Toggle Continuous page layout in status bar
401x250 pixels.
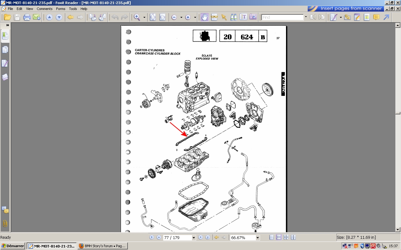(x=279, y=237)
